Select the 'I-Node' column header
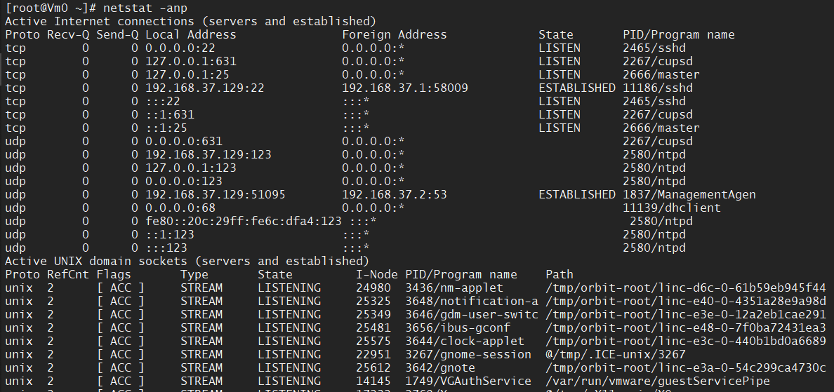The width and height of the screenshot is (834, 392). 376,275
